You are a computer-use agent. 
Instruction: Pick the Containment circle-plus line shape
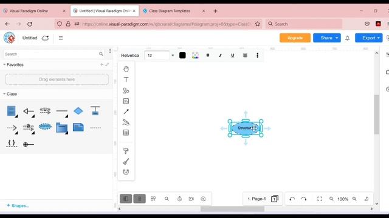[x=29, y=144]
